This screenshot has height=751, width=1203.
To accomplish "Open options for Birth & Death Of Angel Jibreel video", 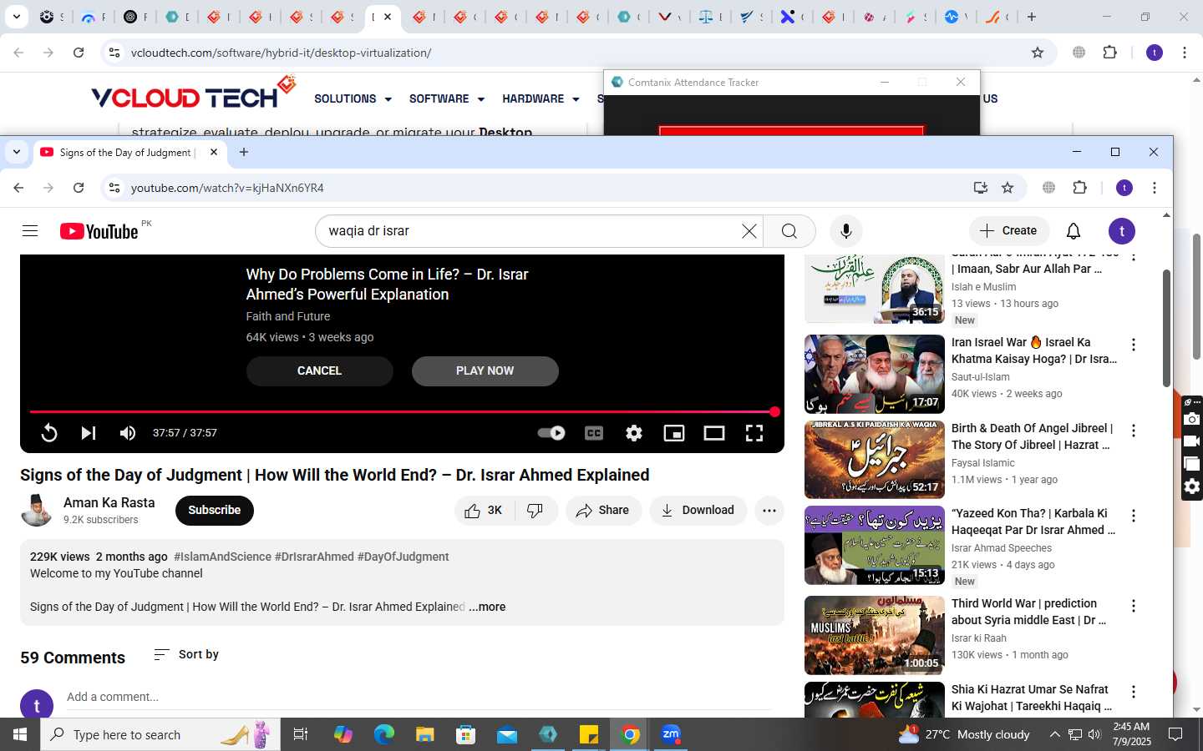I will pyautogui.click(x=1134, y=431).
